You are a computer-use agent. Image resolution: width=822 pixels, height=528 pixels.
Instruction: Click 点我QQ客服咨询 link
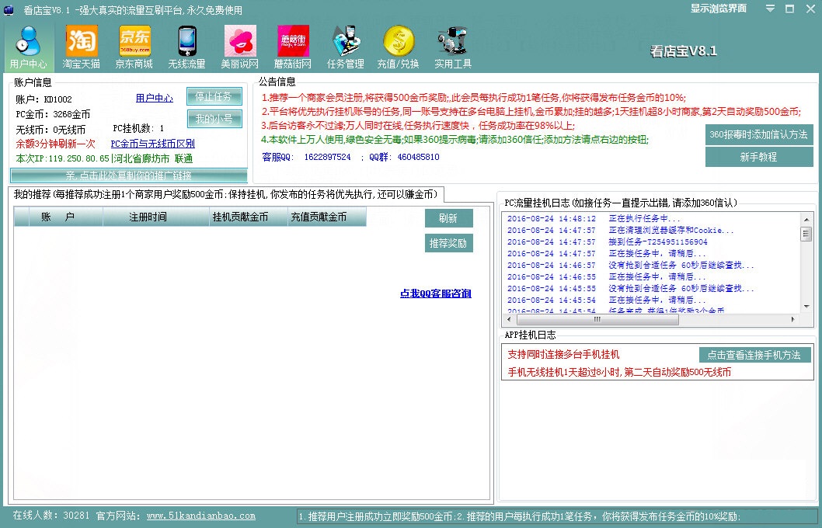pyautogui.click(x=435, y=294)
